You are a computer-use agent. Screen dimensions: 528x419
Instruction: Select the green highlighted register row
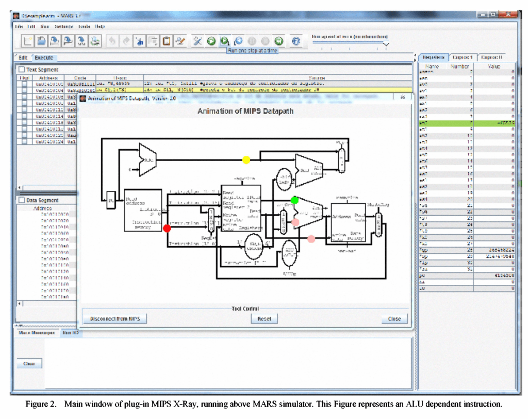(x=467, y=123)
